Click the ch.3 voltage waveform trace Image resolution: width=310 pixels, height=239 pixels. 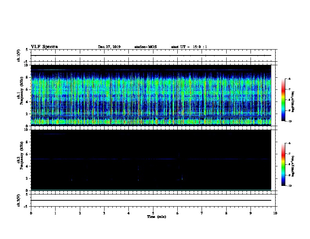coord(151,200)
